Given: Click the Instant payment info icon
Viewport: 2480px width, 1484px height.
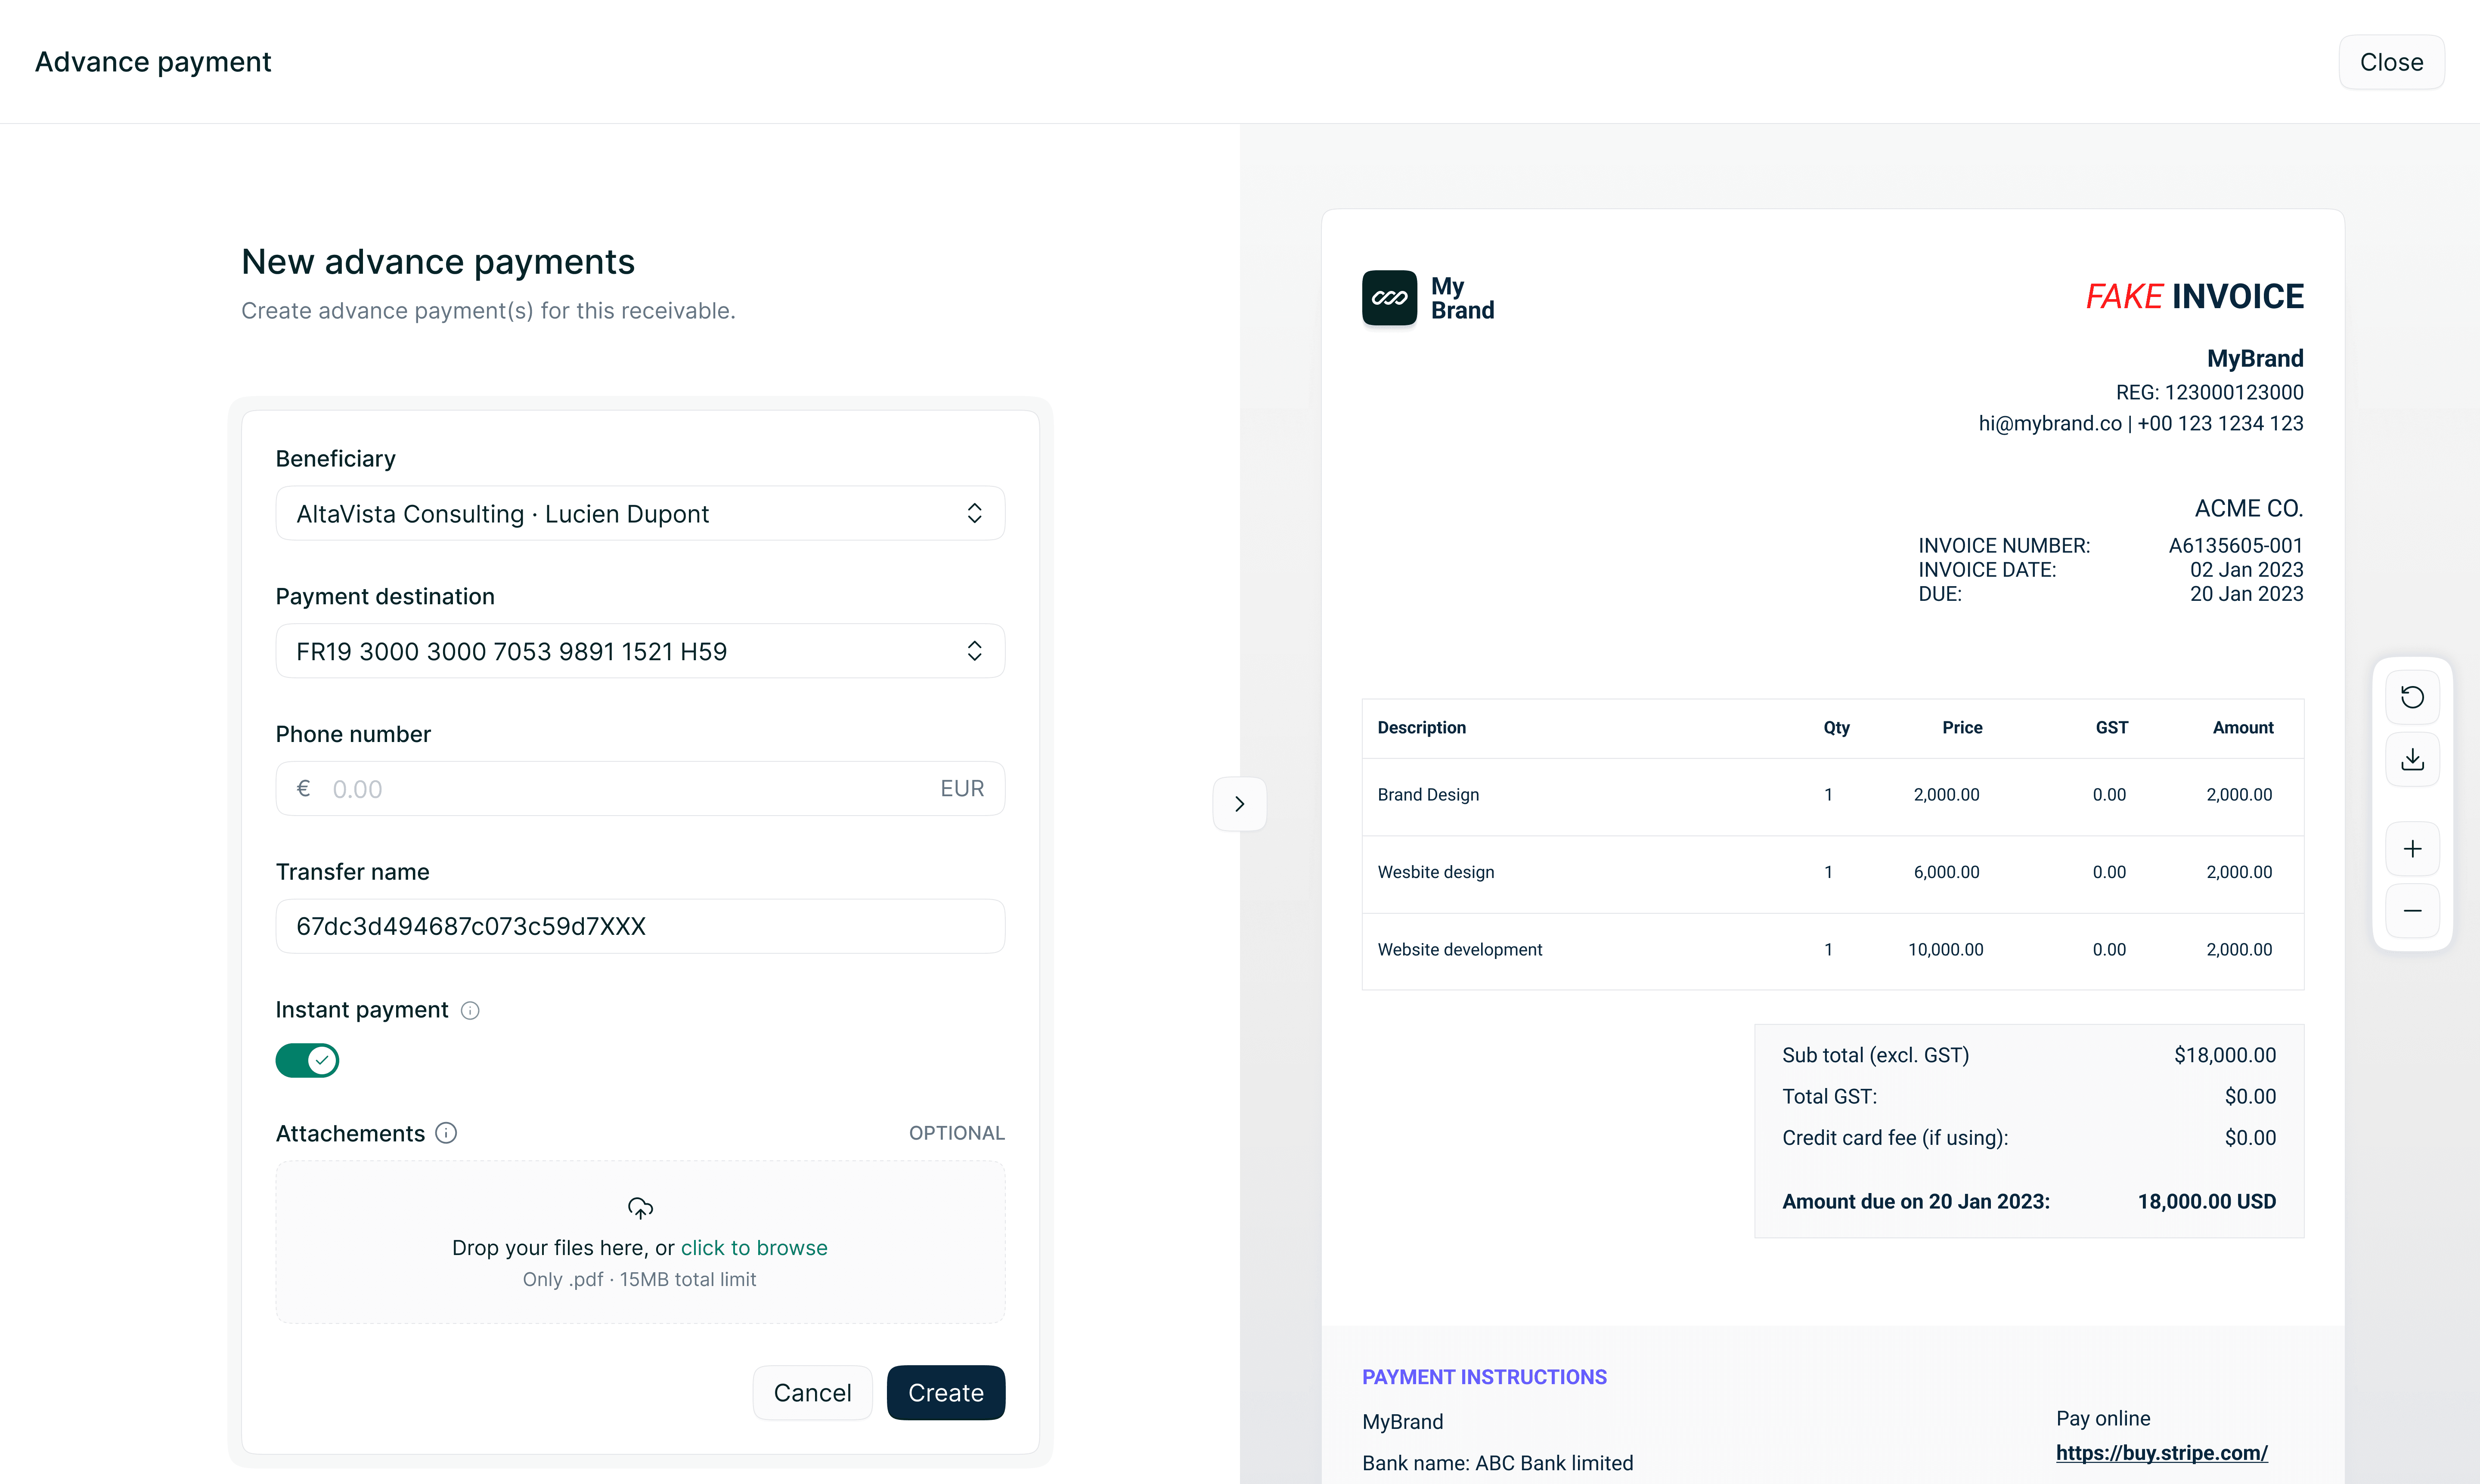Looking at the screenshot, I should pyautogui.click(x=470, y=1011).
